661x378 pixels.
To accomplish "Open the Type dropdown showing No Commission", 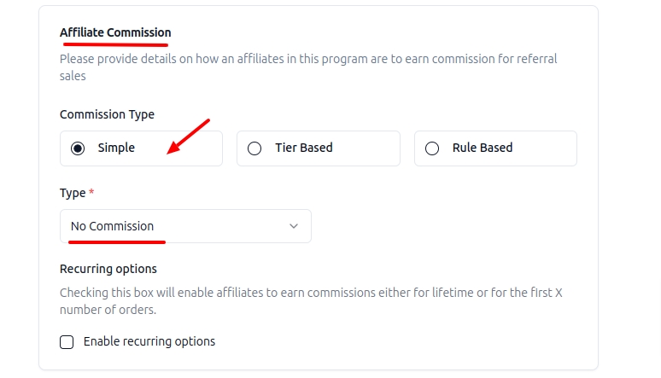I will click(185, 226).
